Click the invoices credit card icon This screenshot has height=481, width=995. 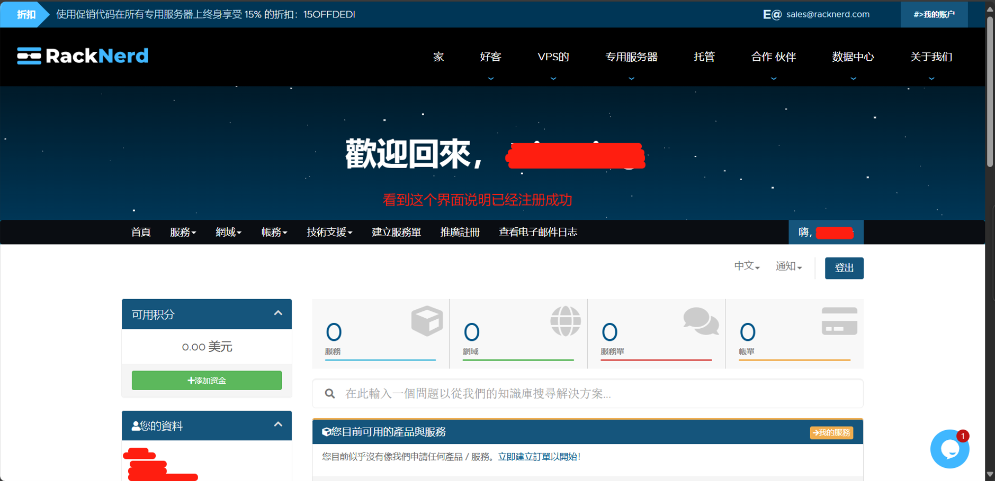[x=839, y=321]
